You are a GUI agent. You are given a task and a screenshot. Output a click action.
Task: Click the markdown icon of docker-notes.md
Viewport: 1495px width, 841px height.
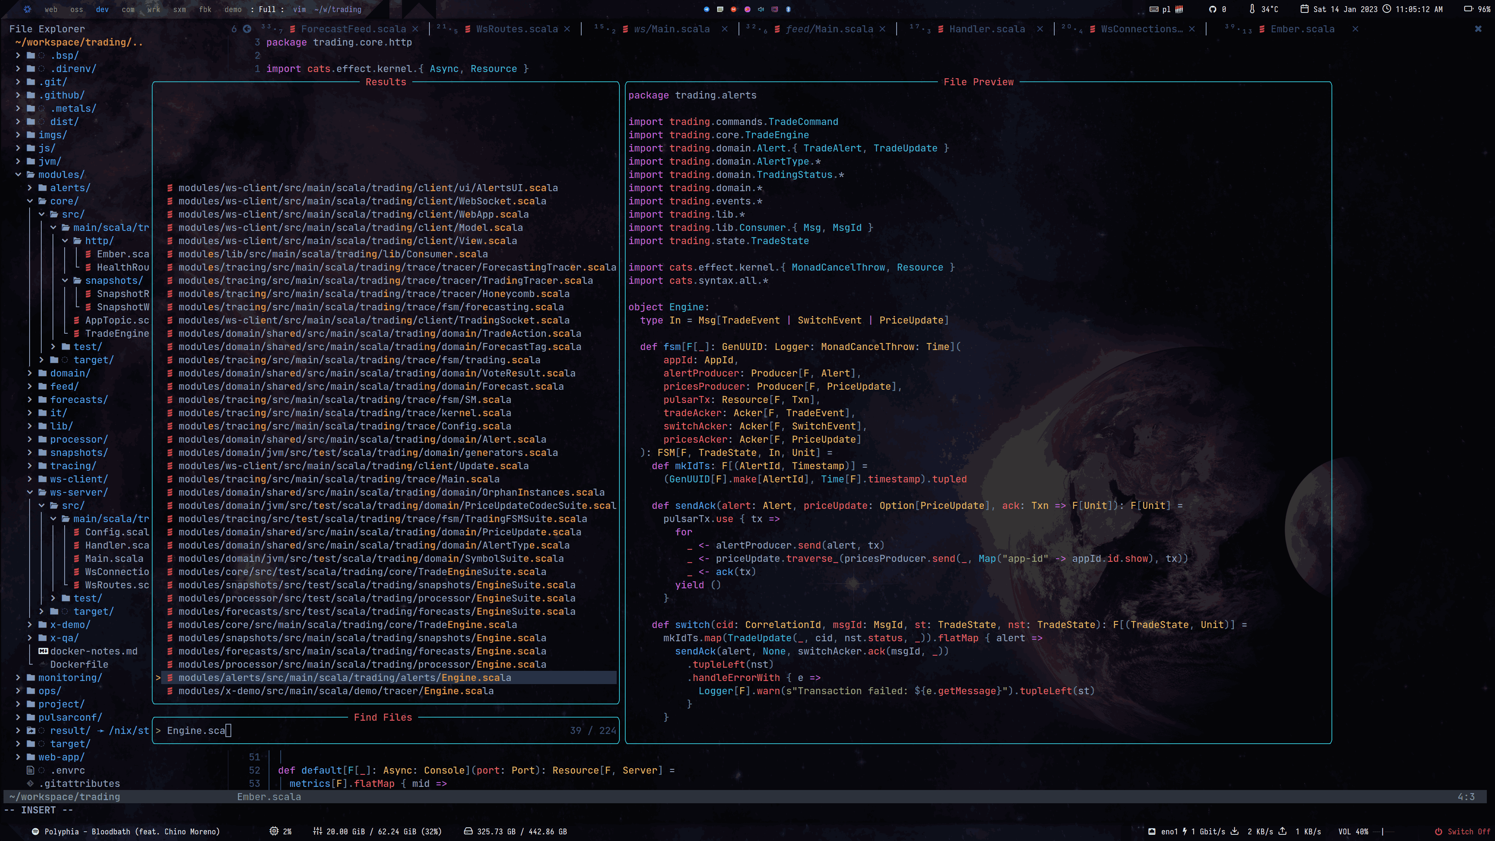[x=43, y=651]
